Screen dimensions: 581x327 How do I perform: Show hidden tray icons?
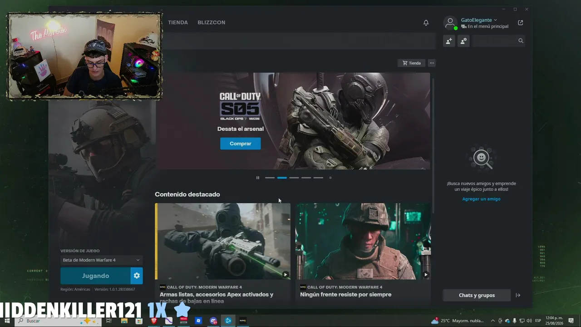[493, 321]
